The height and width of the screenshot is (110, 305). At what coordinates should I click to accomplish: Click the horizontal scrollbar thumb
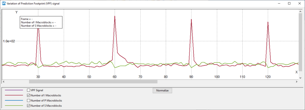[x=93, y=82]
